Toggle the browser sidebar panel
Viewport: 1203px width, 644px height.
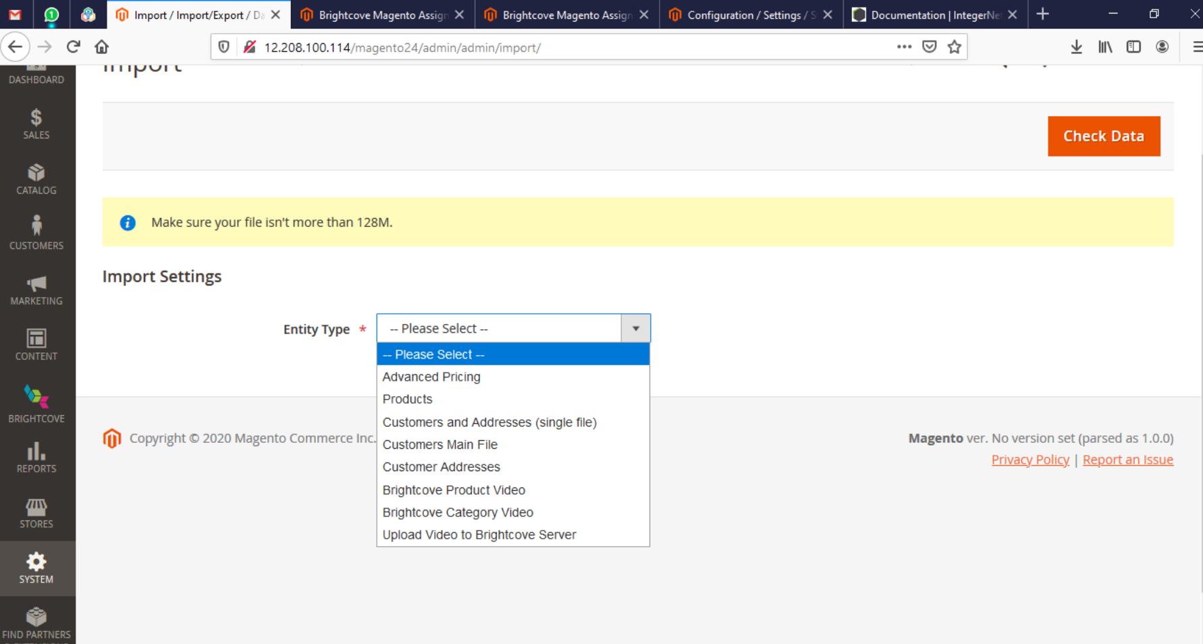point(1133,47)
